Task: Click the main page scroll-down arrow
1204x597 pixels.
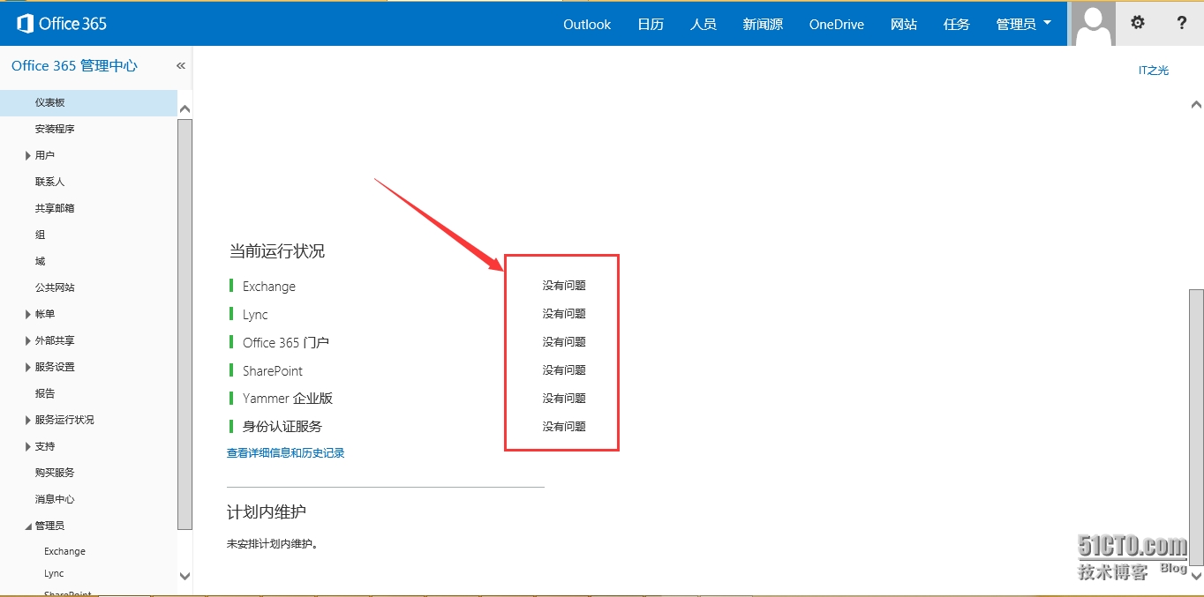Action: tap(1196, 576)
